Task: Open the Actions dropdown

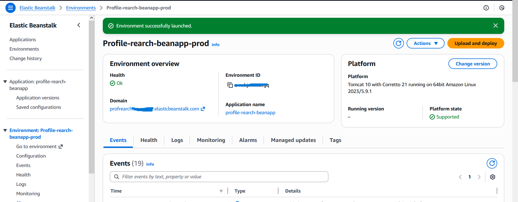Action: tap(425, 43)
